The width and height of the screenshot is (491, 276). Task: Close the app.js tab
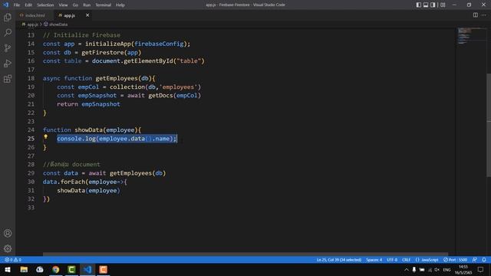point(87,15)
